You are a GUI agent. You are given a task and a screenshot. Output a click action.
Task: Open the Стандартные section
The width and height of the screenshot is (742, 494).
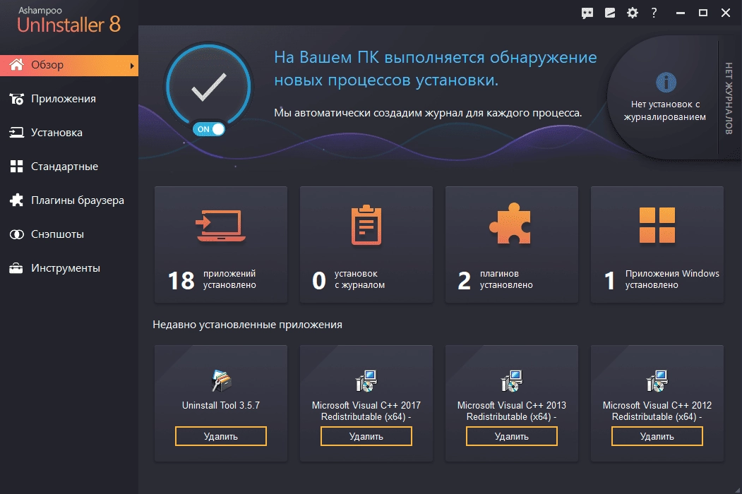tap(69, 167)
